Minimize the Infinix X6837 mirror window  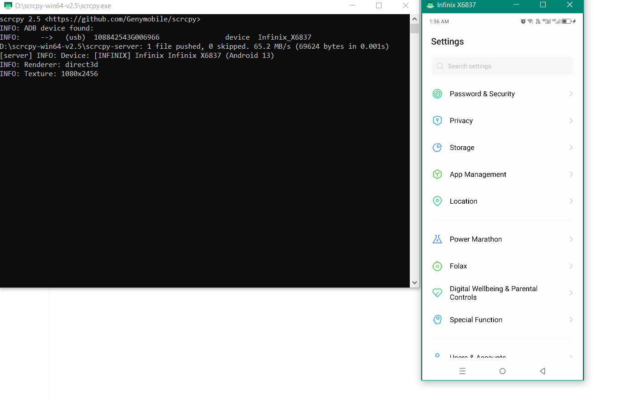pyautogui.click(x=516, y=5)
